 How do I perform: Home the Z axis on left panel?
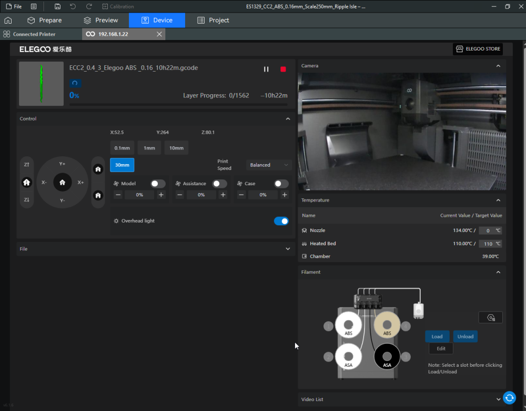click(x=27, y=182)
